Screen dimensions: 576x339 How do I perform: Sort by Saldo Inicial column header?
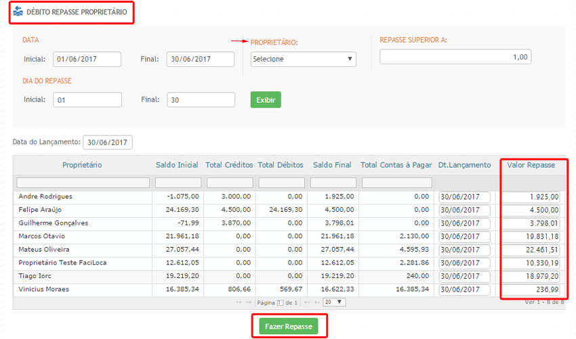(x=177, y=164)
